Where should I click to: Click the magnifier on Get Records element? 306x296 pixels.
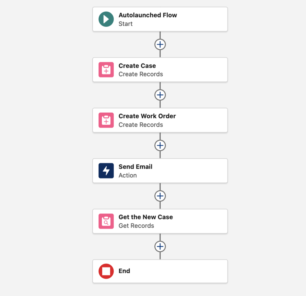(106, 221)
